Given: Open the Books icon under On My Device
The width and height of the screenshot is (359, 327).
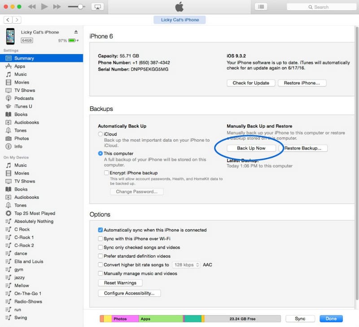Looking at the screenshot, I should pos(9,189).
